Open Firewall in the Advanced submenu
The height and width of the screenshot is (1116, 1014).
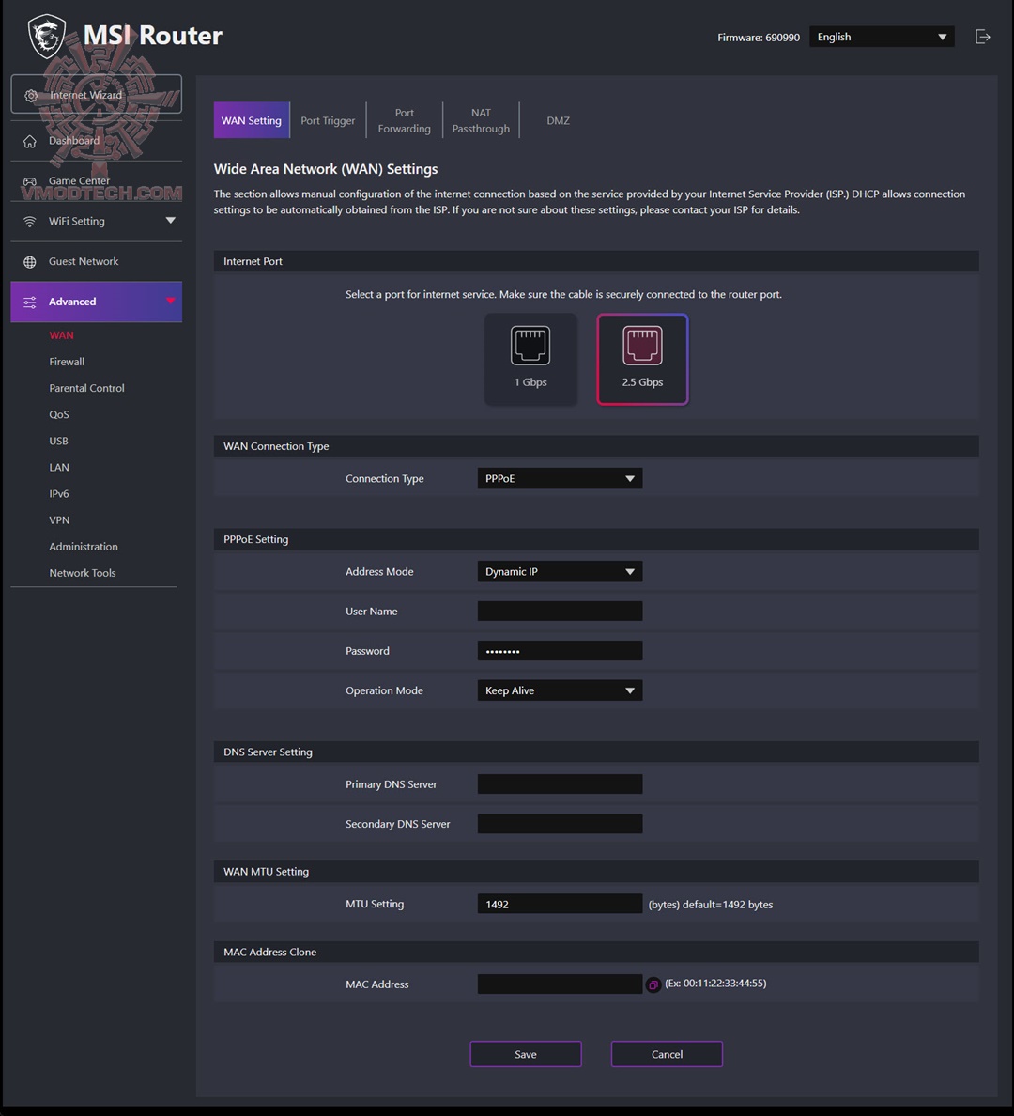pos(67,362)
